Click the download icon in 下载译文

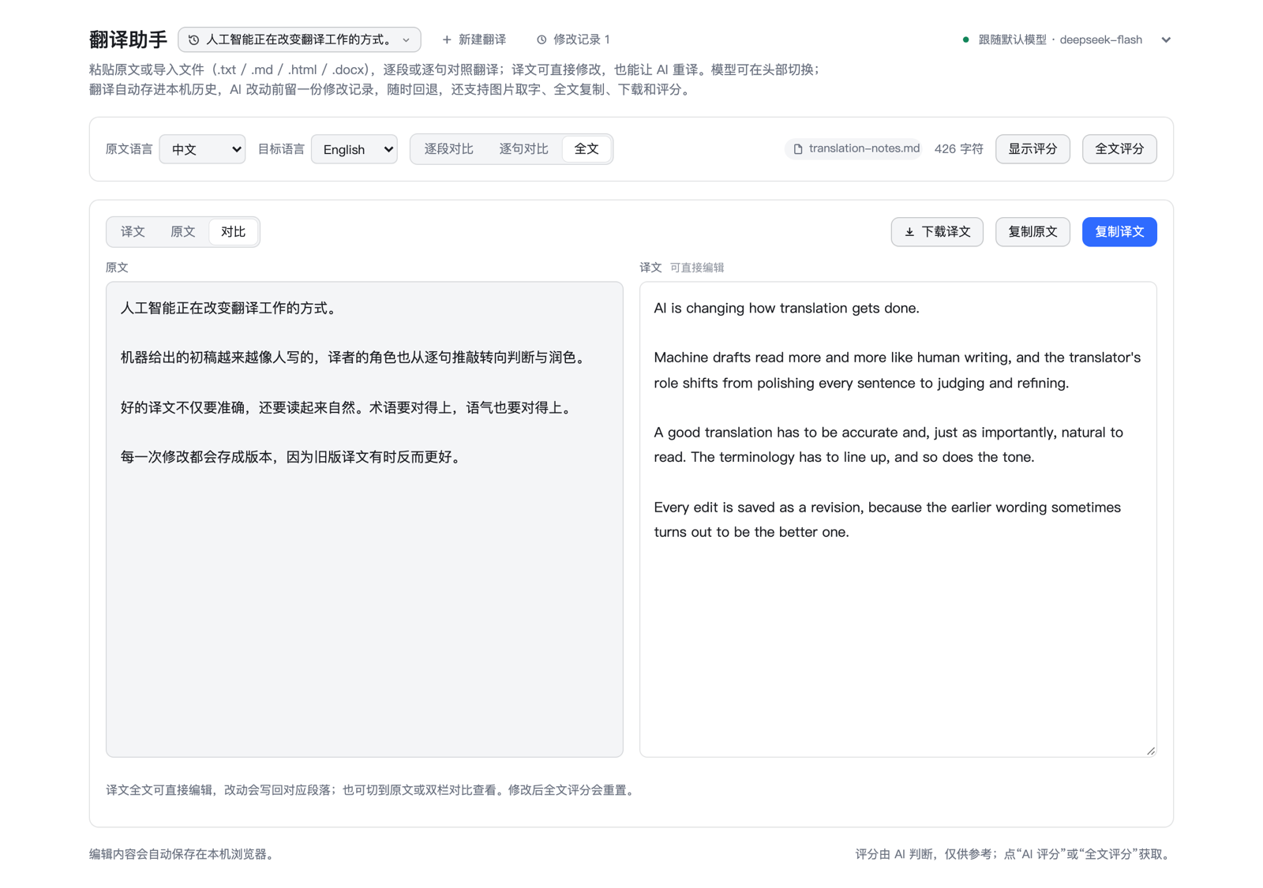(x=909, y=232)
